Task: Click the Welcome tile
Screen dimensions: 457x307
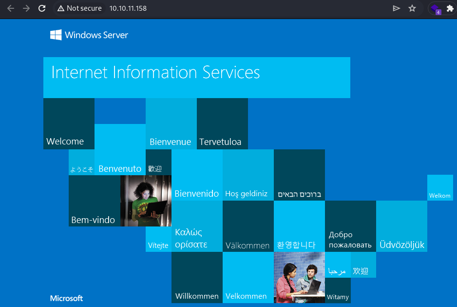Action: coord(69,123)
